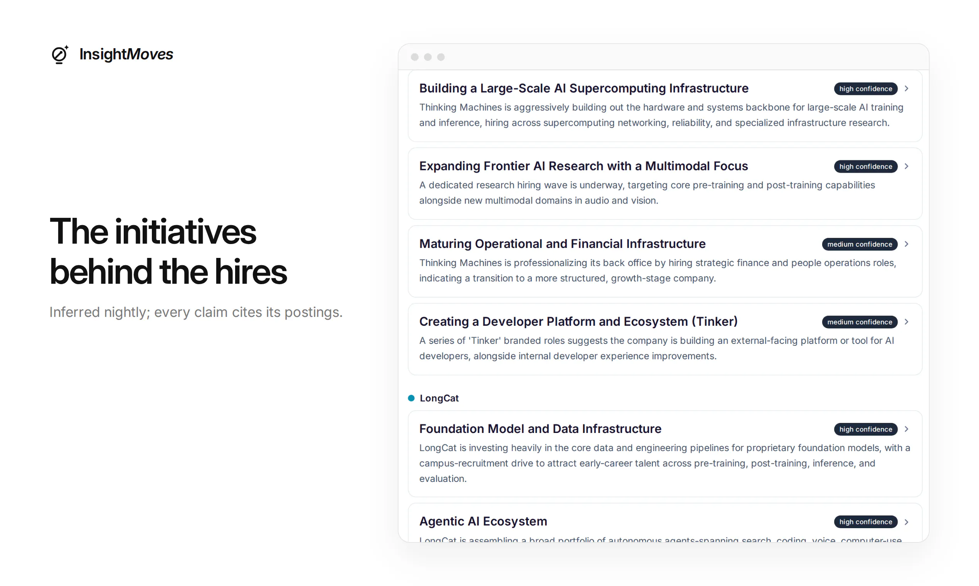Click description starting 'Thinking Machines is aggressively building'
This screenshot has width=979, height=586.
tap(661, 115)
